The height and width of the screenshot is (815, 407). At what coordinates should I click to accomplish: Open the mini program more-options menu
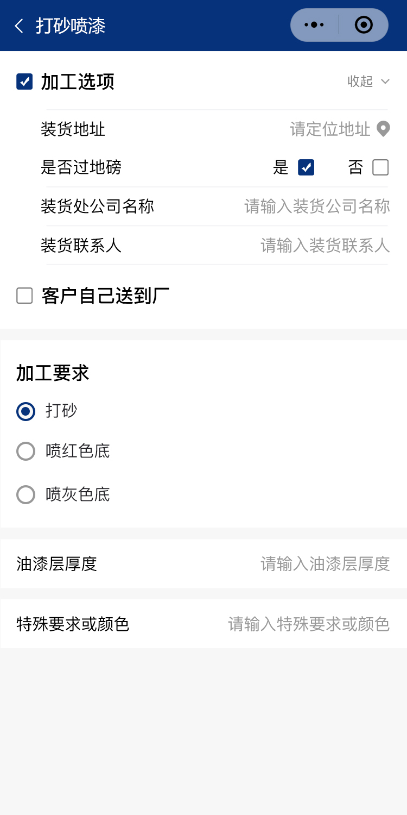pyautogui.click(x=314, y=25)
